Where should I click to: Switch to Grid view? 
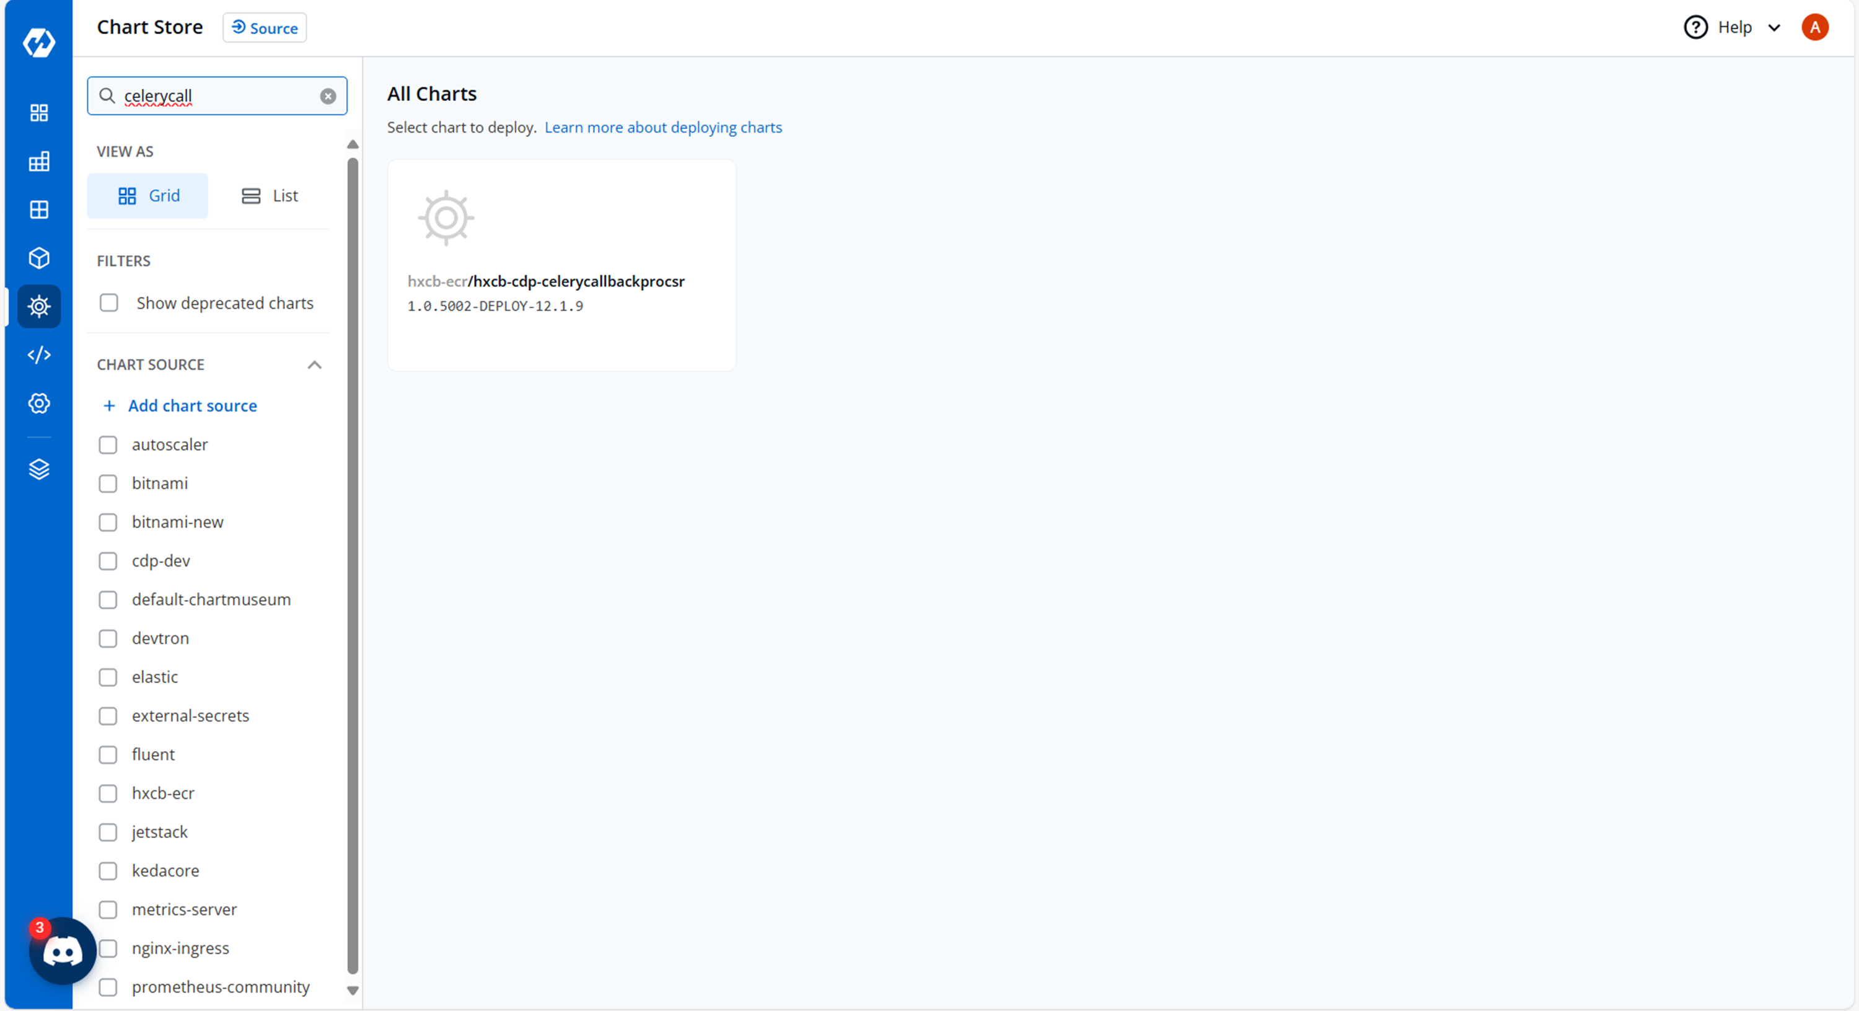click(x=148, y=196)
